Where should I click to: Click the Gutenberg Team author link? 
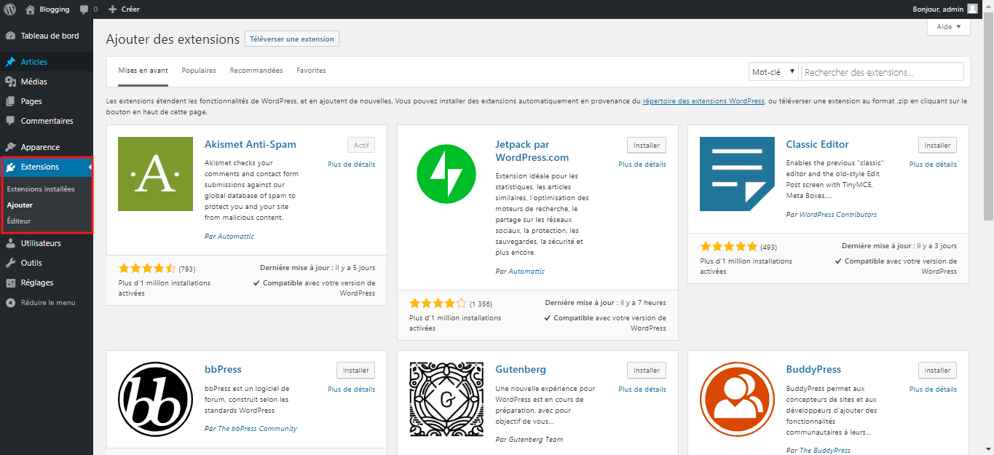(x=536, y=440)
